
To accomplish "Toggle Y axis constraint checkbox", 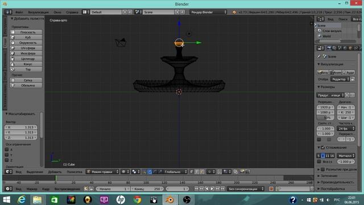I will click(x=7, y=155).
